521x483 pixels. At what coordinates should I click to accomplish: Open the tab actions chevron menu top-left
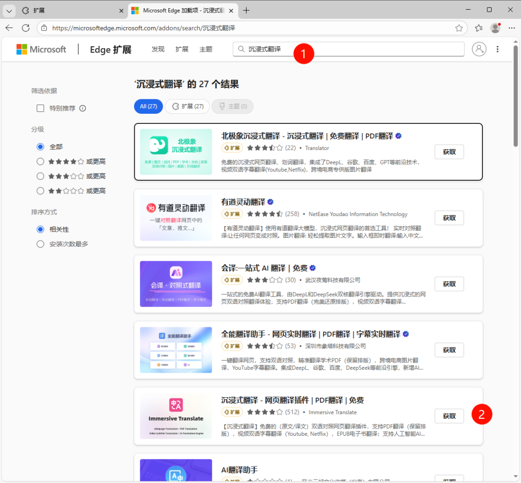pos(9,10)
